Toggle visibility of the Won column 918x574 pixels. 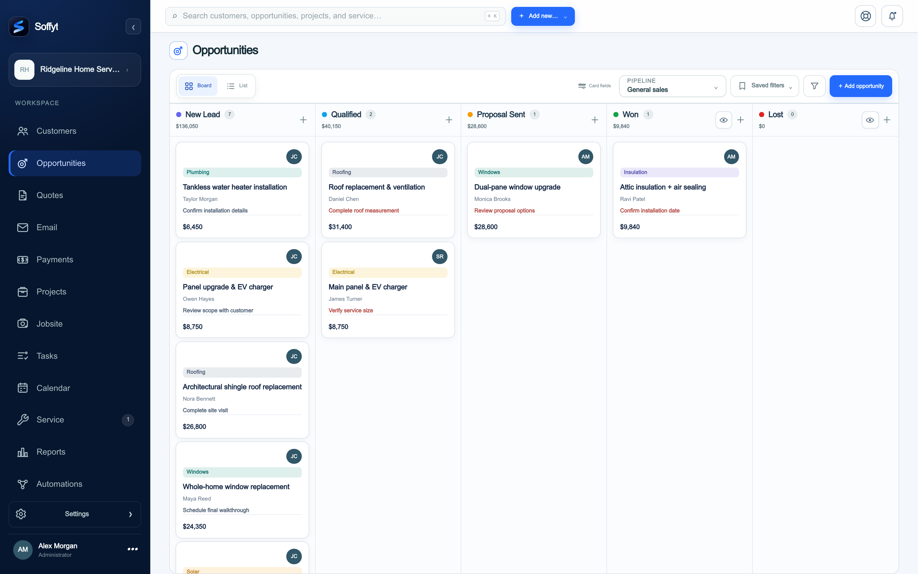click(x=723, y=120)
